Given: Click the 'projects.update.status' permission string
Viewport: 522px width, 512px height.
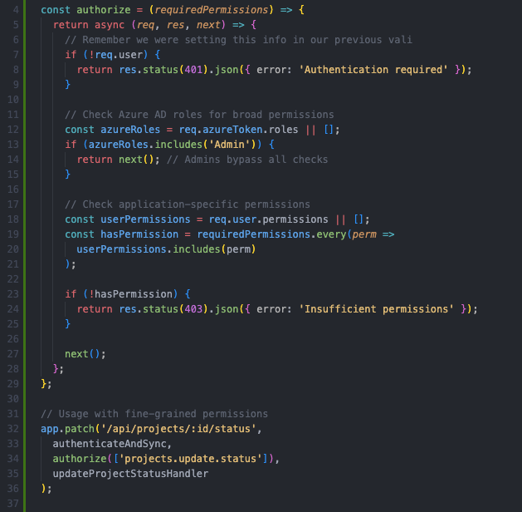Looking at the screenshot, I should pyautogui.click(x=197, y=458).
